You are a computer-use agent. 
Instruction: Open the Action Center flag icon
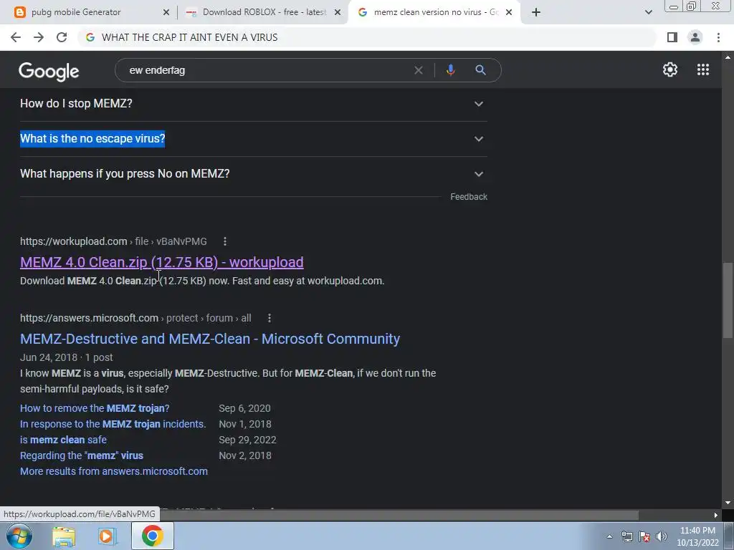[x=644, y=536]
